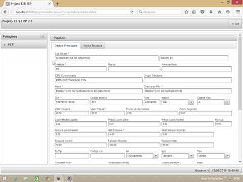The height and width of the screenshot is (182, 243).
Task: Reload the page with the refresh icon
Action: [132, 12]
